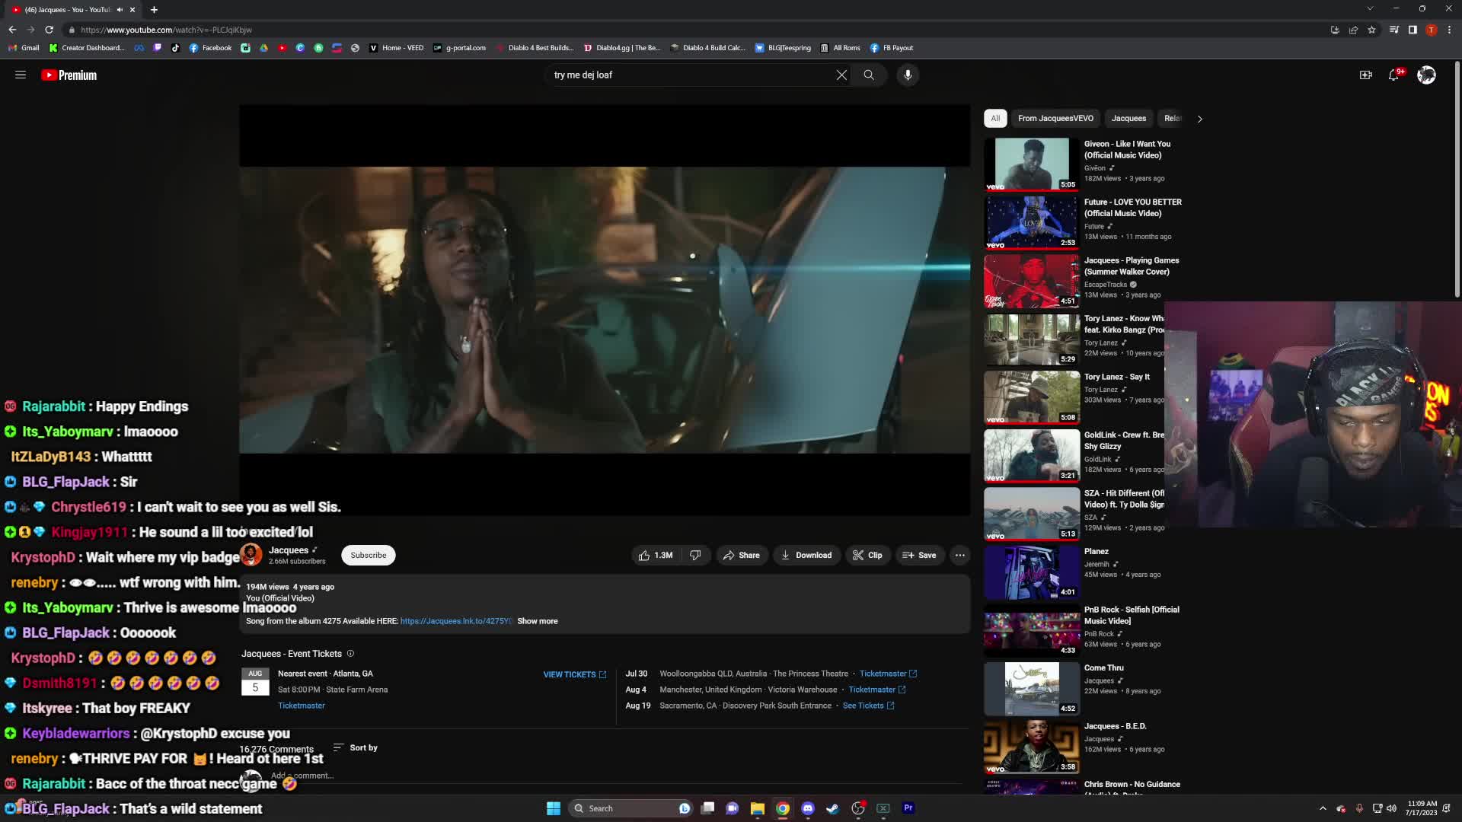The image size is (1462, 822).
Task: Click the Download button
Action: (806, 556)
